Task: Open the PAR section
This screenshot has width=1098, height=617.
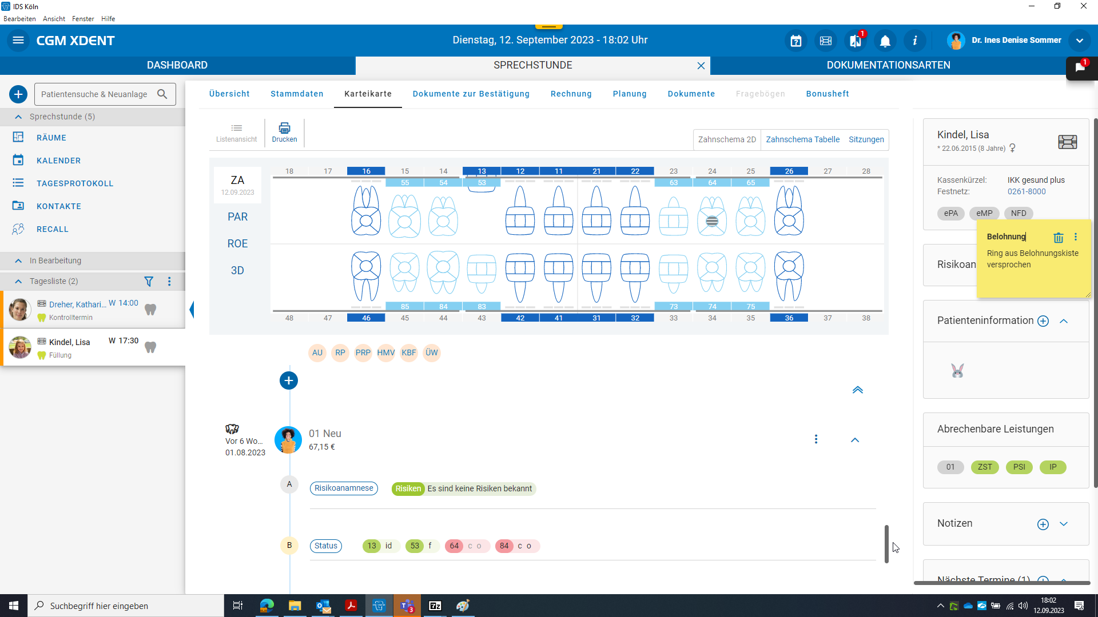Action: pos(237,217)
